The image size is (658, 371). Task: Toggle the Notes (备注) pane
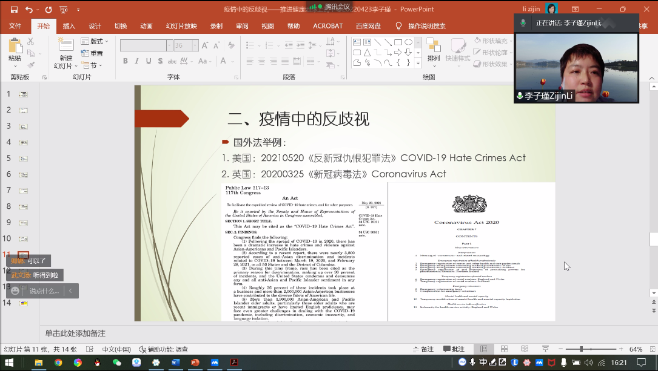pos(422,349)
